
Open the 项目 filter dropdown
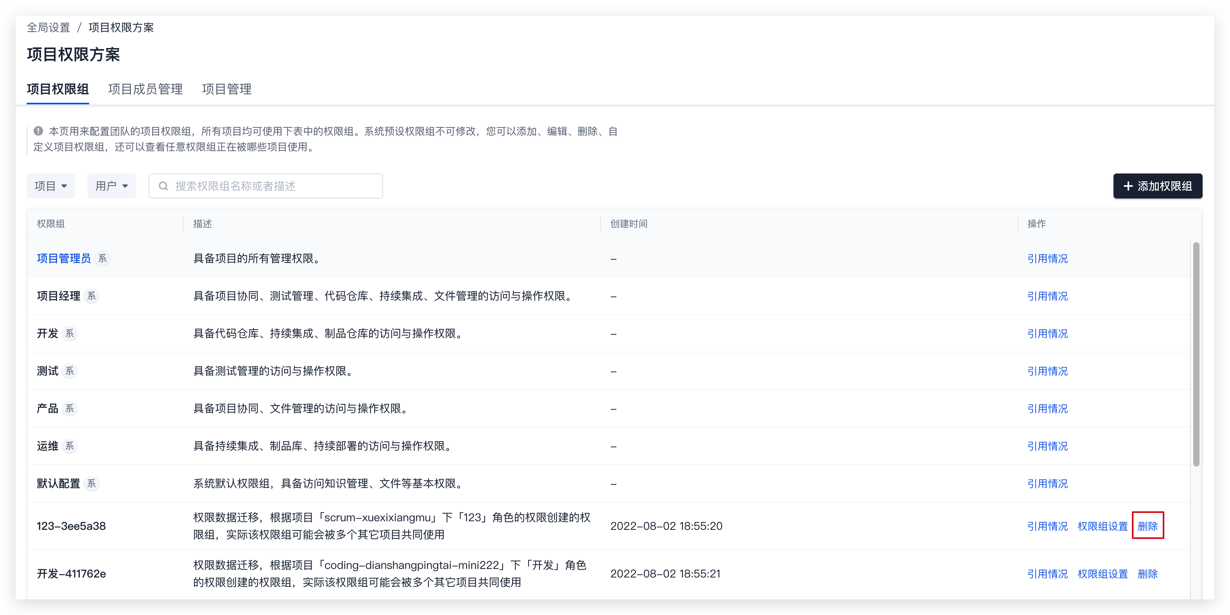pyautogui.click(x=50, y=186)
